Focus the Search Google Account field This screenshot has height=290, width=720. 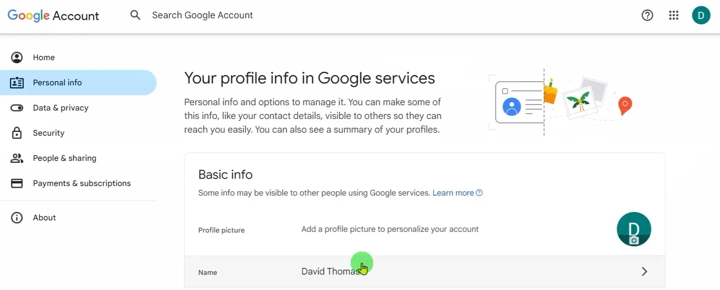point(203,15)
